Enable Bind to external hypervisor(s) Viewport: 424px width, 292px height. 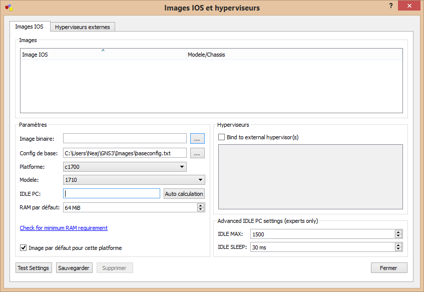coord(222,137)
